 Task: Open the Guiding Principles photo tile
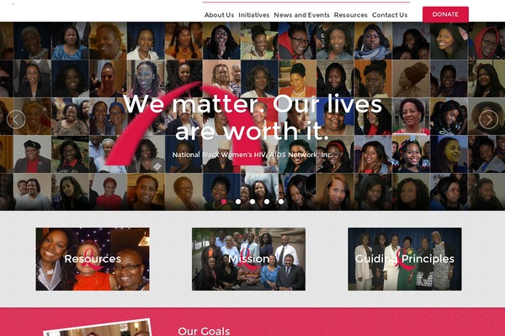point(405,260)
